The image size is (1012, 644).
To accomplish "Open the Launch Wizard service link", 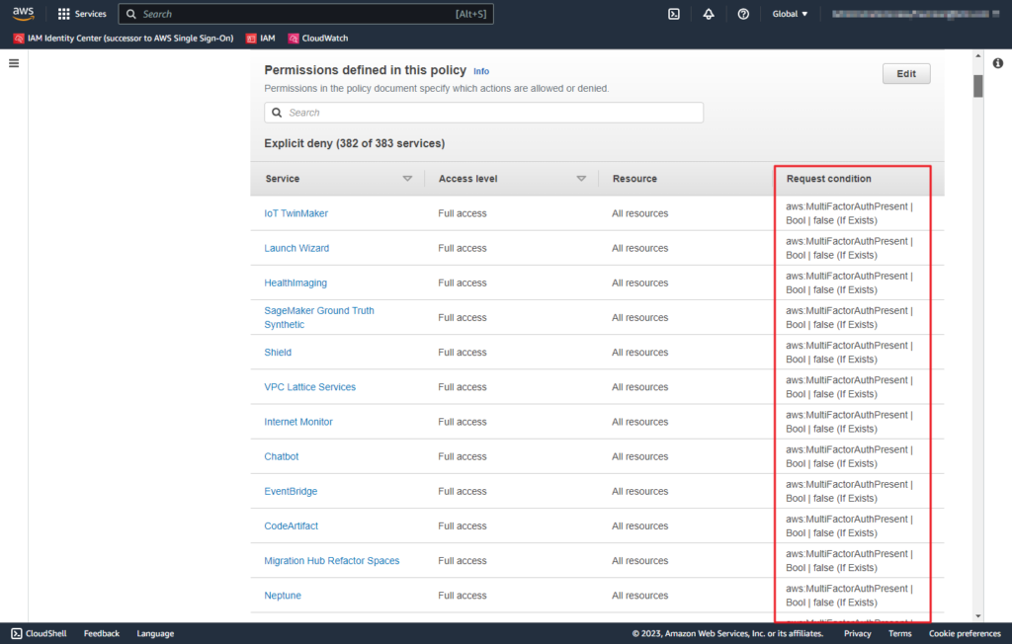I will tap(296, 249).
